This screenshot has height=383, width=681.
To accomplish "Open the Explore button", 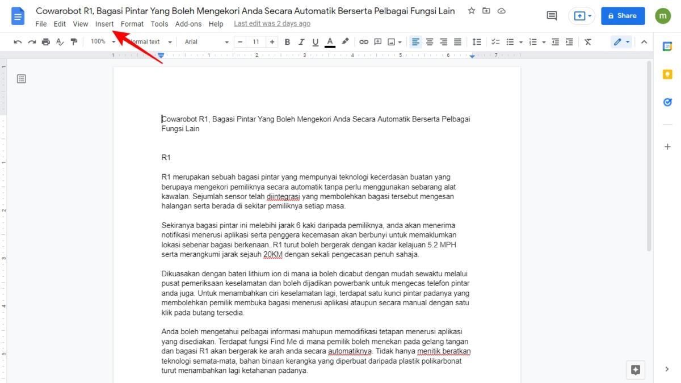I will [x=636, y=370].
